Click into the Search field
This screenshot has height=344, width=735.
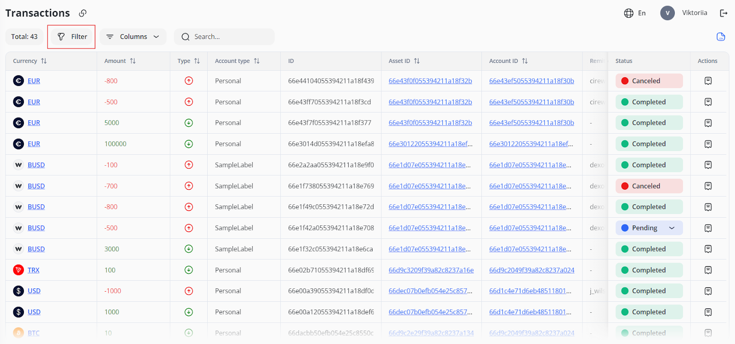click(x=224, y=37)
